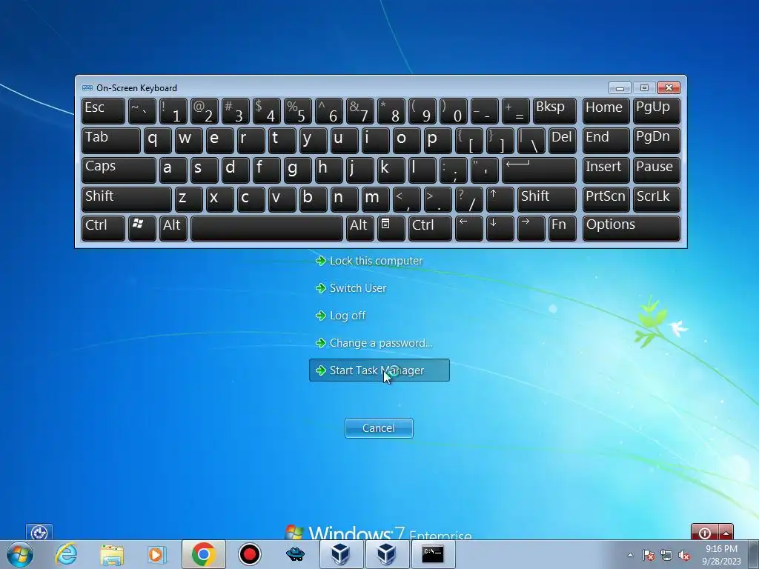Viewport: 759px width, 569px height.
Task: Tap the Windows logo key on keyboard
Action: click(142, 228)
